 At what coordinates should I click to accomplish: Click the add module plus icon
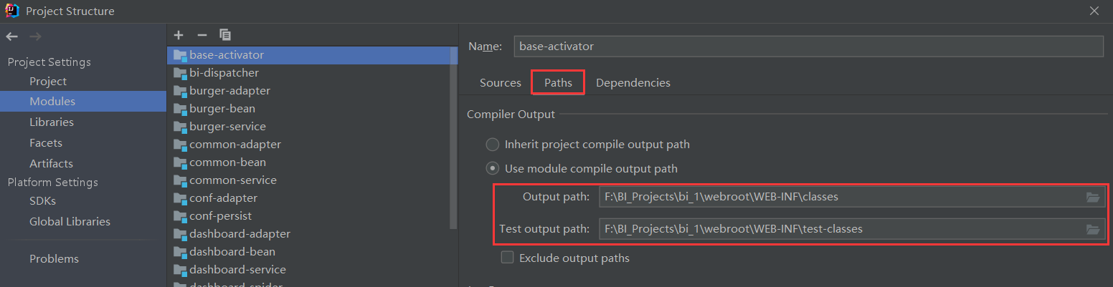(179, 34)
